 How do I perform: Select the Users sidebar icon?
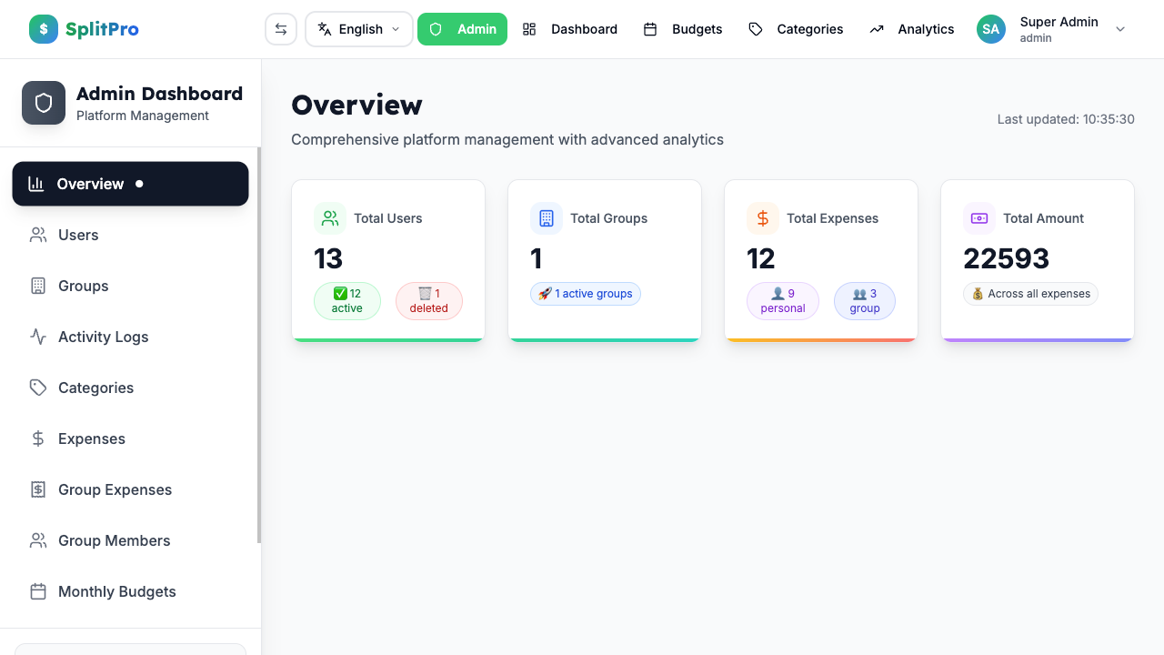pos(37,235)
